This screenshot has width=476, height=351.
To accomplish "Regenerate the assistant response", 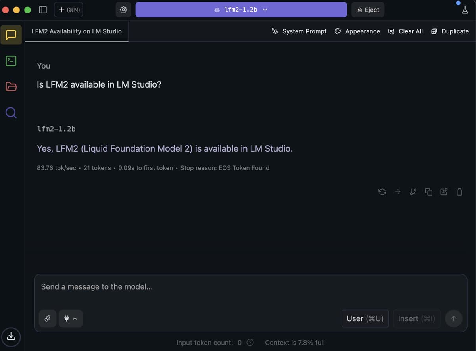I will (x=382, y=192).
